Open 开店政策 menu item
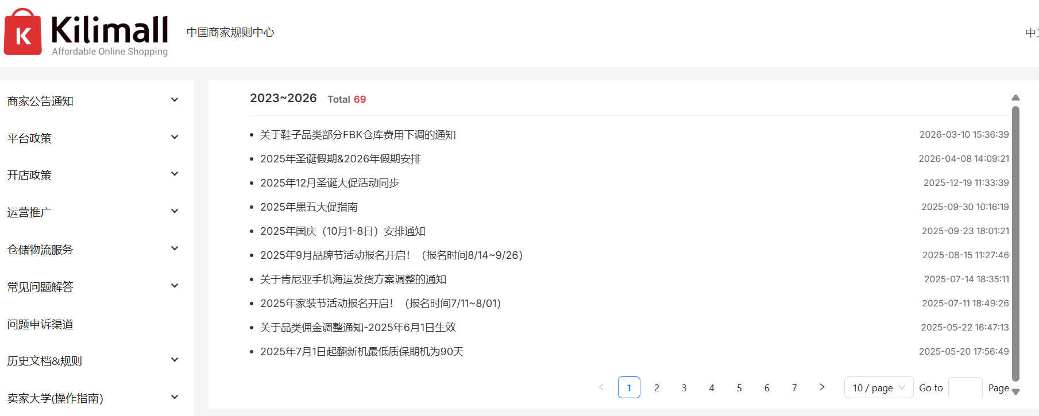Screen dimensions: 1039x416 [29, 175]
